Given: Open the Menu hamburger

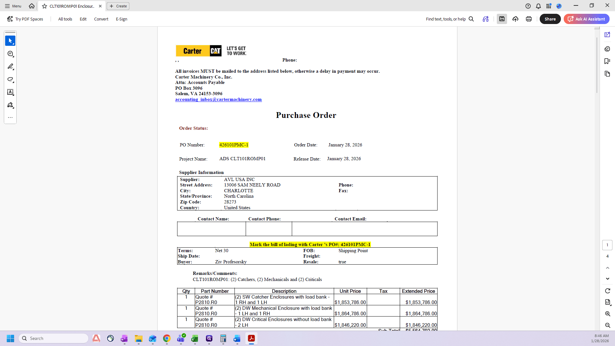Looking at the screenshot, I should (13, 6).
